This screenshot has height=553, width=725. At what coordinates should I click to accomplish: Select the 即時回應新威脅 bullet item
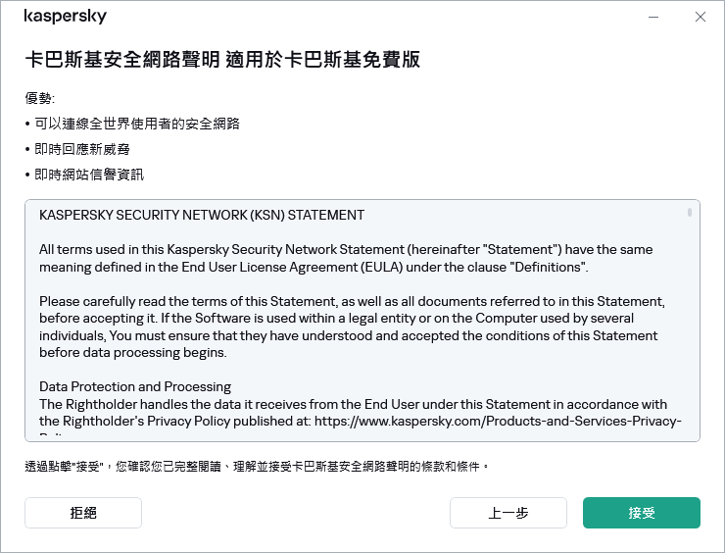click(81, 149)
